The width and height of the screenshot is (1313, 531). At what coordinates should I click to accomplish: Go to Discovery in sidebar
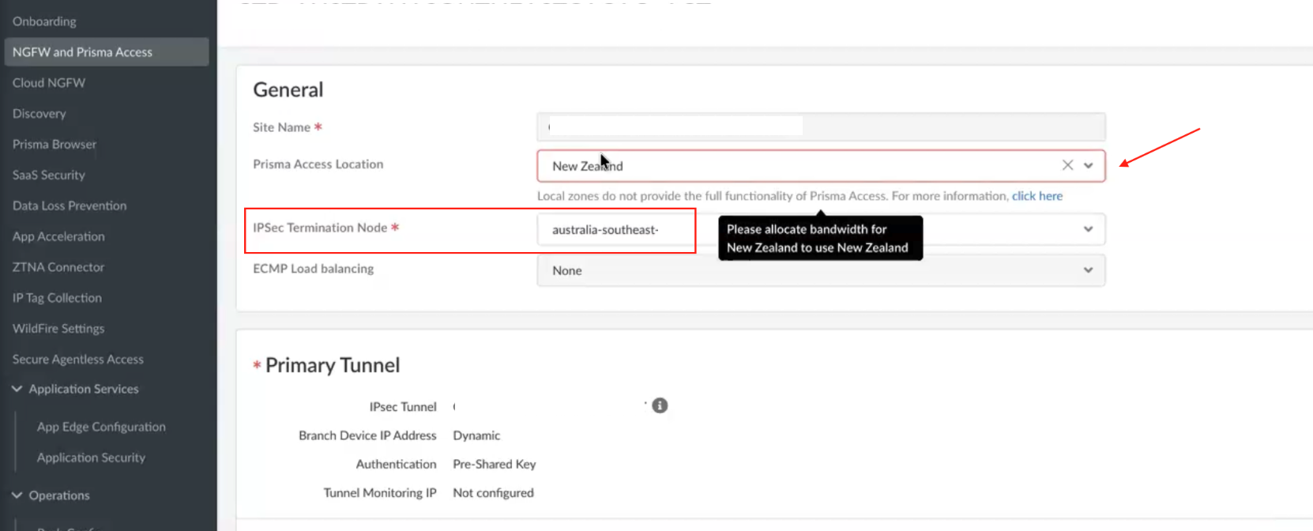[40, 114]
